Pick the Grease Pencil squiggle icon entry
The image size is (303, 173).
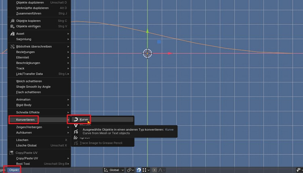pos(76,132)
